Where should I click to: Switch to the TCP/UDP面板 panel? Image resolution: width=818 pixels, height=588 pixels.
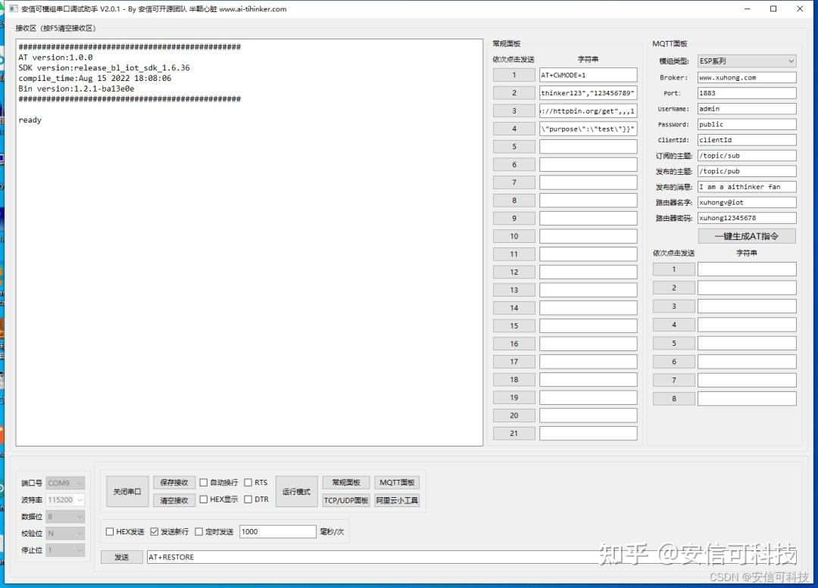click(345, 499)
